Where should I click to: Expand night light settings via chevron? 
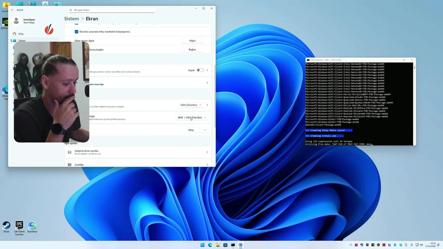(207, 70)
